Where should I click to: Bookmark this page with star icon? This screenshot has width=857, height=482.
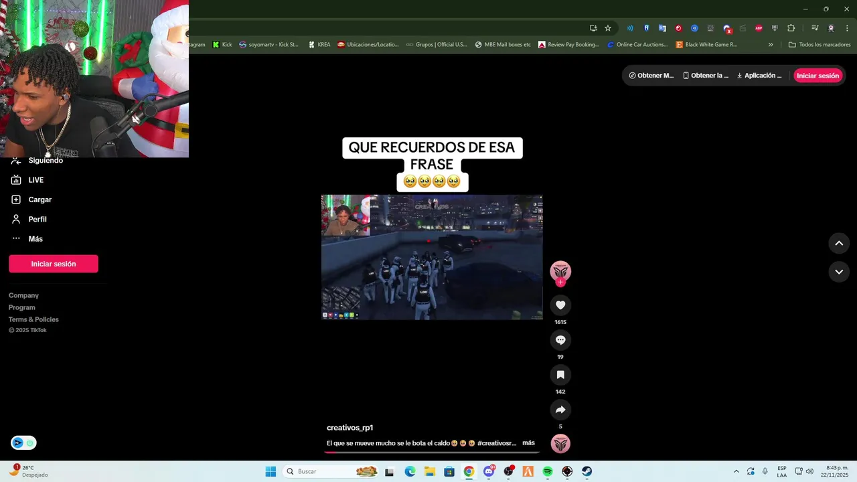(x=608, y=28)
